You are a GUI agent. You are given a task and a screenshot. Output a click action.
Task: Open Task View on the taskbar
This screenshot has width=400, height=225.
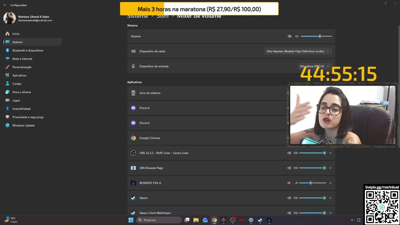187,220
